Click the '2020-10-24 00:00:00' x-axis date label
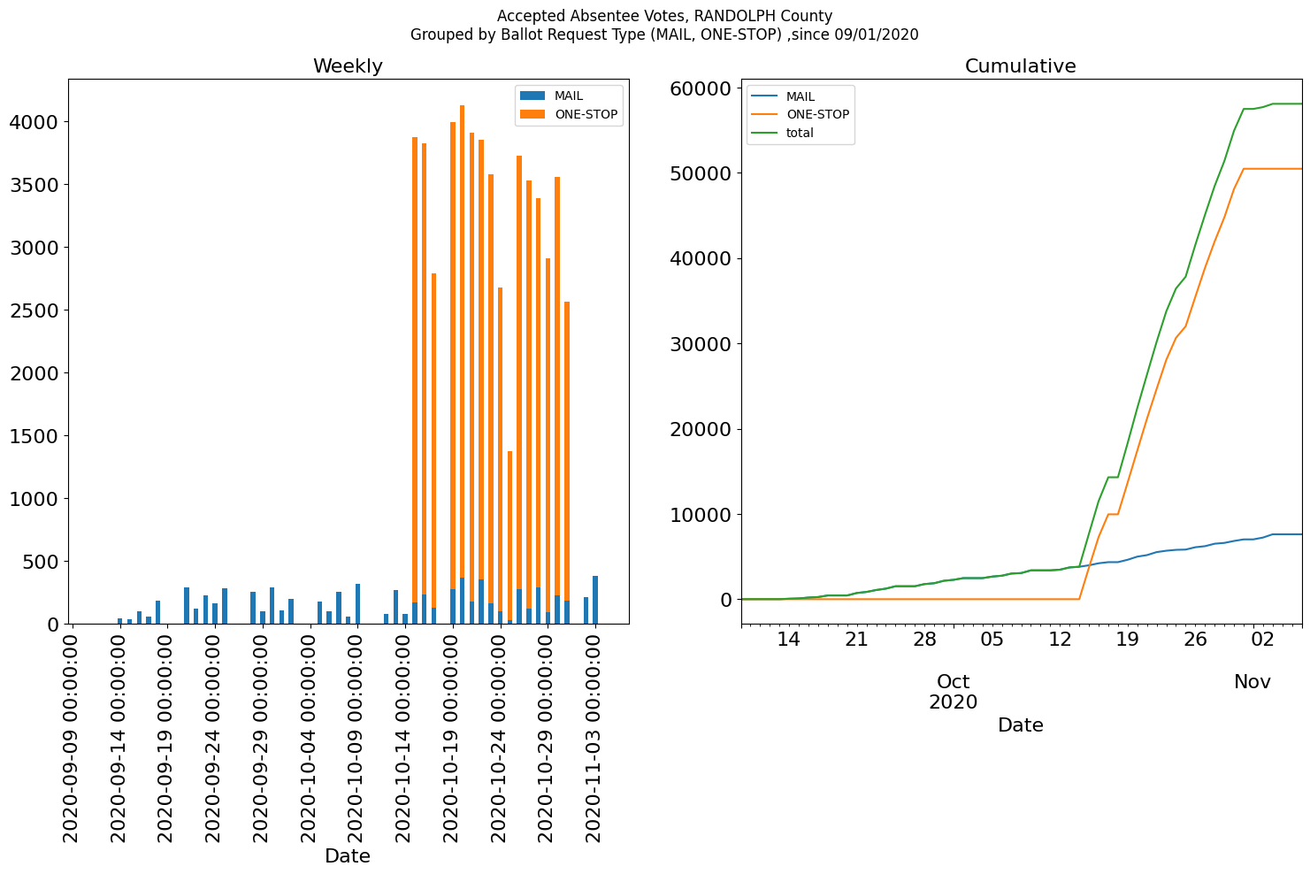1310x874 pixels. pos(500,737)
